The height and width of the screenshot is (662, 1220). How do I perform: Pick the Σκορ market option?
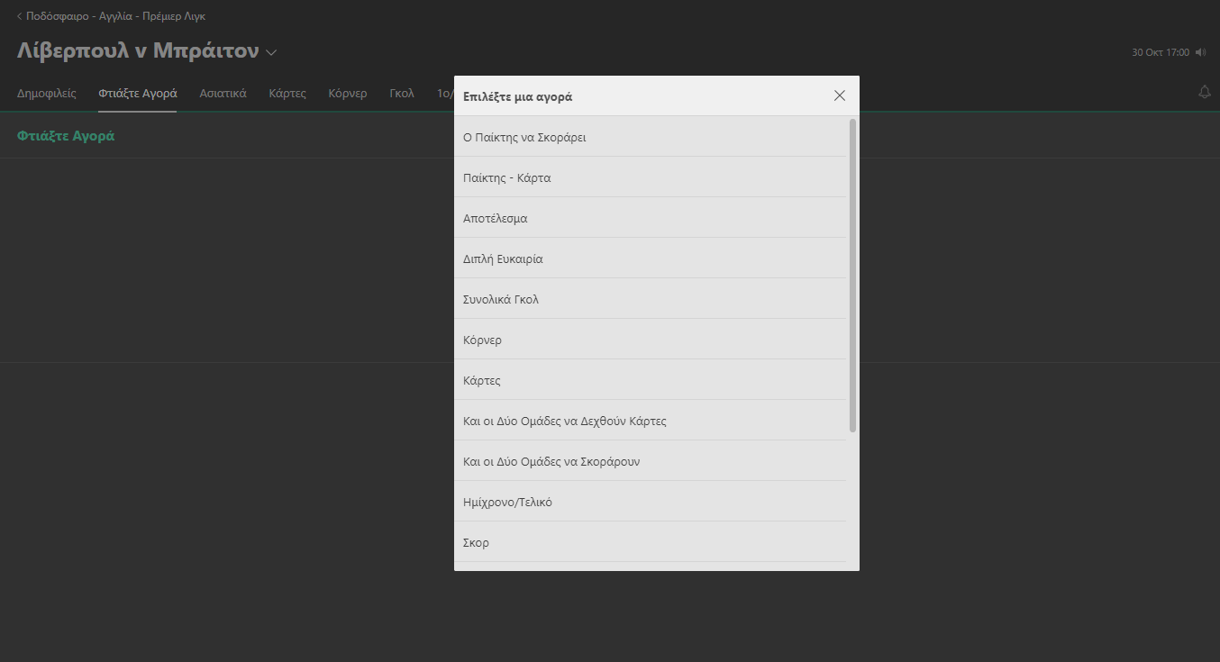(650, 542)
